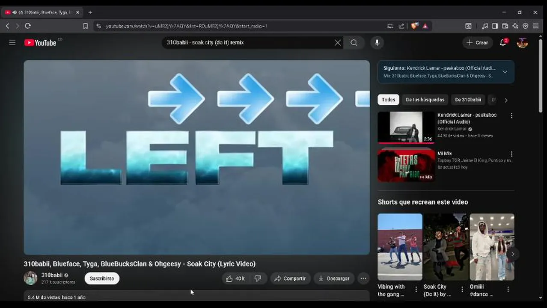The height and width of the screenshot is (308, 547).
Task: Select the Todos filter chip
Action: point(389,100)
